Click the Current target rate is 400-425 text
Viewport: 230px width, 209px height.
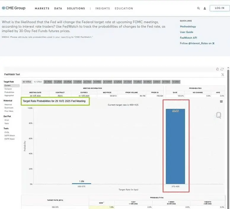pyautogui.click(x=123, y=105)
